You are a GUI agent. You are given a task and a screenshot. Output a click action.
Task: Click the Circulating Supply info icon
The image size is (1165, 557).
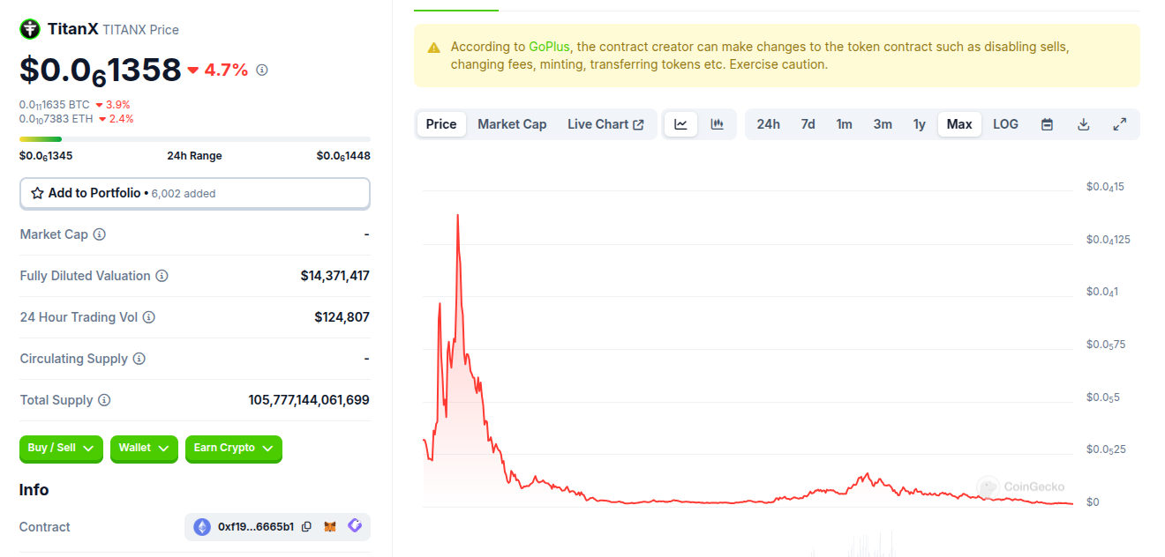pos(139,359)
